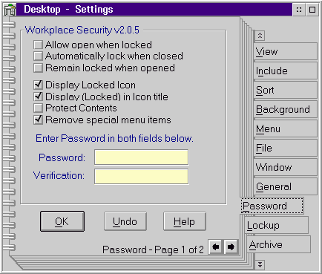Click the Undo button
The image size is (322, 274).
pyautogui.click(x=125, y=221)
